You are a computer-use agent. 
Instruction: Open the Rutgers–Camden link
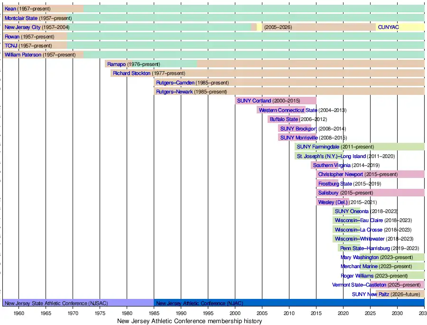pos(175,83)
